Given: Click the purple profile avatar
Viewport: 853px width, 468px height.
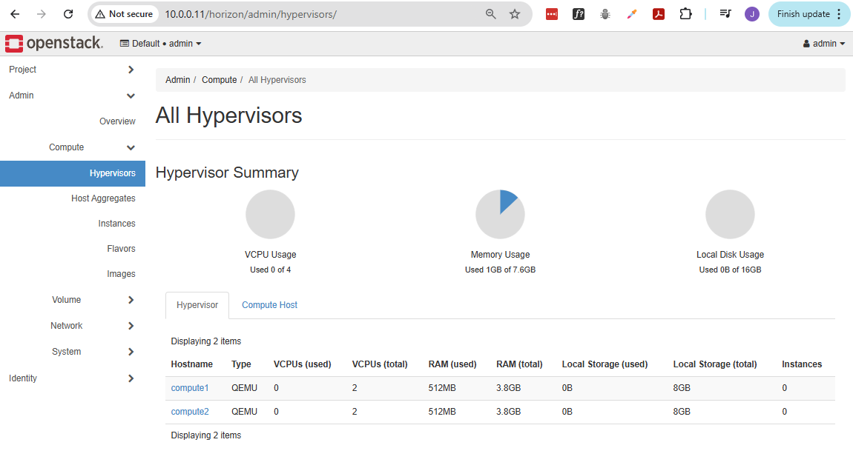Looking at the screenshot, I should (752, 14).
